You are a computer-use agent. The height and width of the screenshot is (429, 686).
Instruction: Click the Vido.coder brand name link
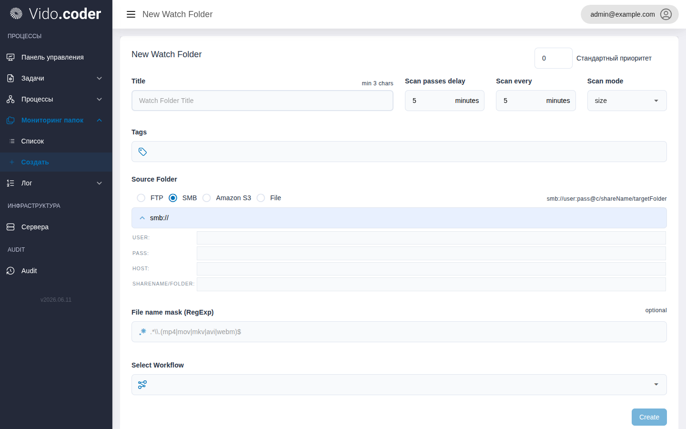65,14
